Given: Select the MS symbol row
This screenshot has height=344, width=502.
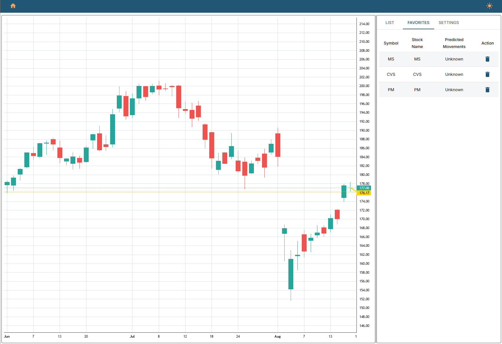Looking at the screenshot, I should click(x=391, y=59).
